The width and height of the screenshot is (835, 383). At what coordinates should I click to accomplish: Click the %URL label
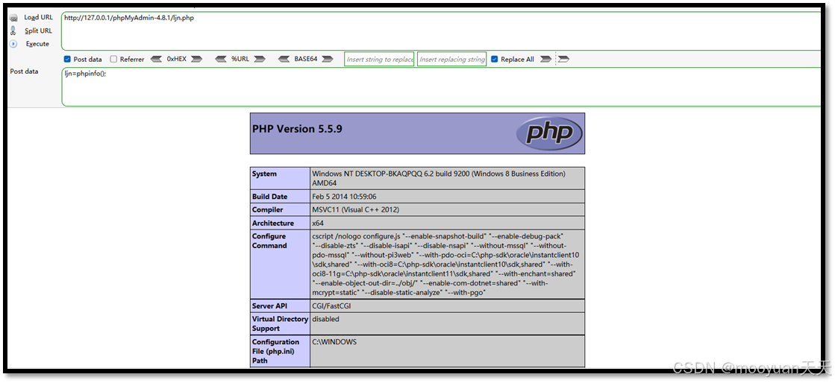click(x=240, y=59)
